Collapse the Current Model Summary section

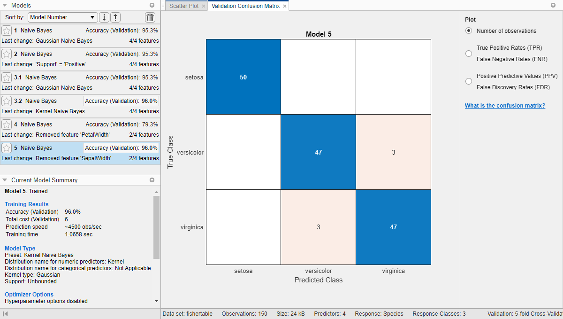coord(5,180)
